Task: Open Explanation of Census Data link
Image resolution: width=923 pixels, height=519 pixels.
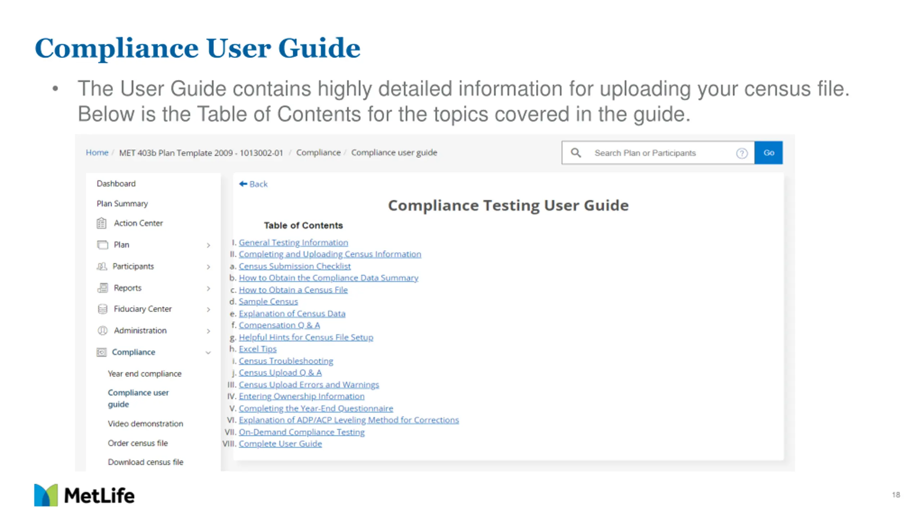Action: [292, 314]
